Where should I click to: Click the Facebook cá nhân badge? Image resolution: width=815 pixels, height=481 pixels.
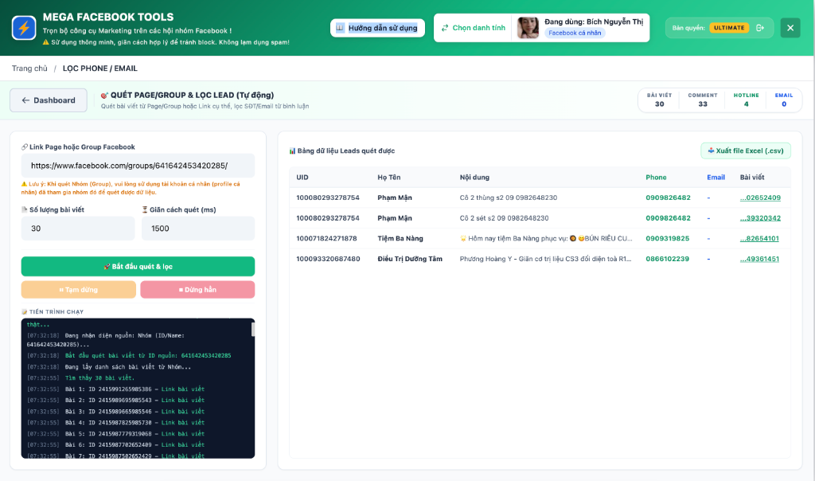coord(575,33)
